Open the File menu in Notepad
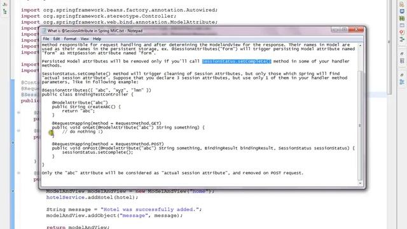407x229 pixels. 46,39
